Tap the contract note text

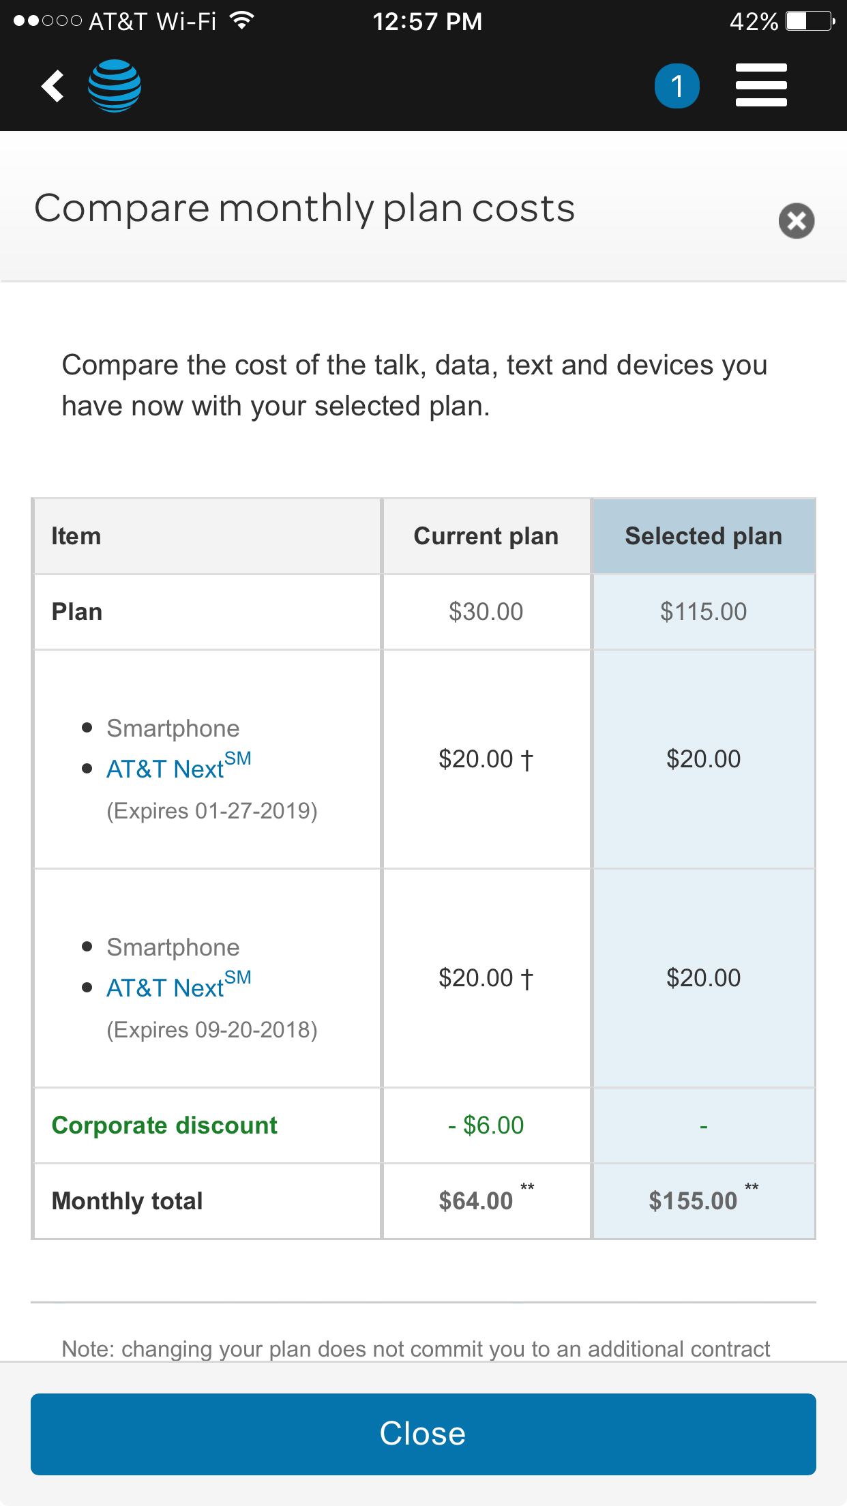pyautogui.click(x=416, y=1348)
